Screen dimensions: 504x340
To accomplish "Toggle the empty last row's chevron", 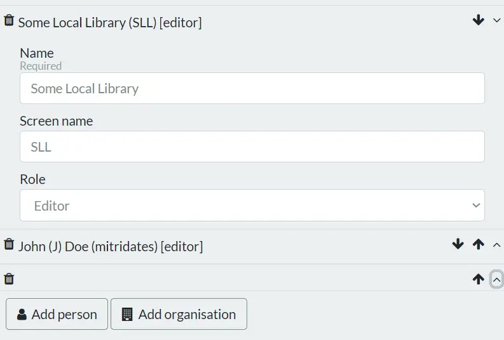I will pos(496,279).
